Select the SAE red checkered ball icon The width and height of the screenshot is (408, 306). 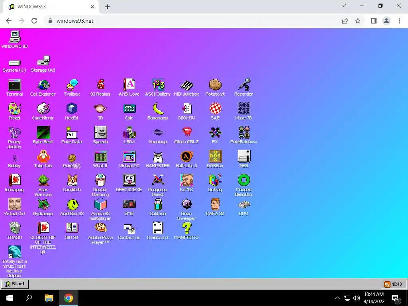click(215, 108)
